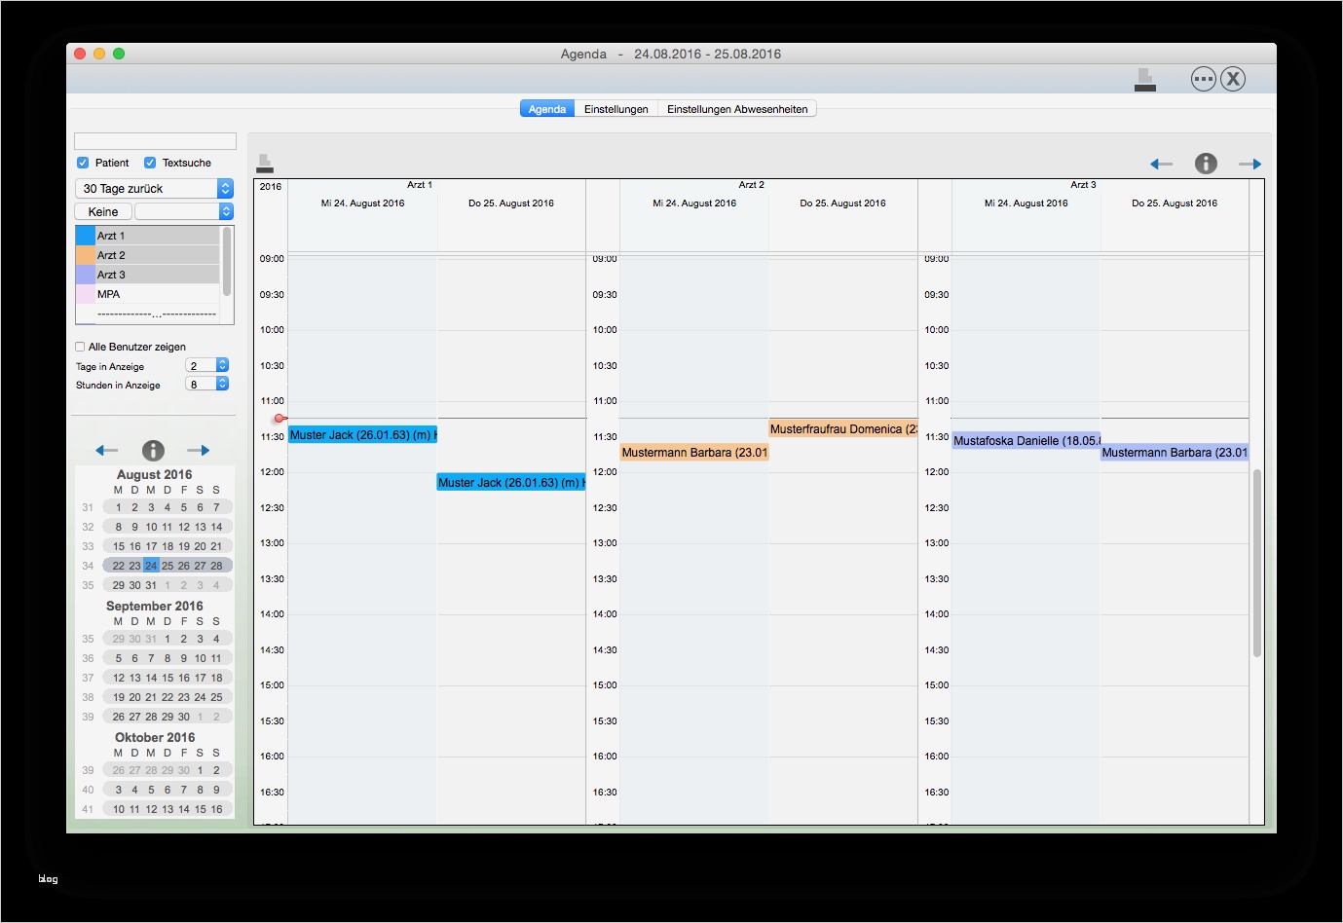Click the purple Arzt 3 color swatch
This screenshot has width=1343, height=923.
tap(86, 275)
